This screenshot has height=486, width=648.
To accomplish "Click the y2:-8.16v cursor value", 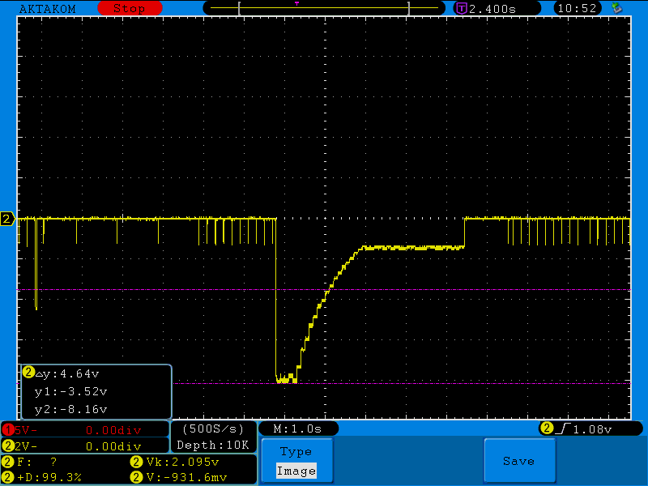I will click(x=70, y=409).
